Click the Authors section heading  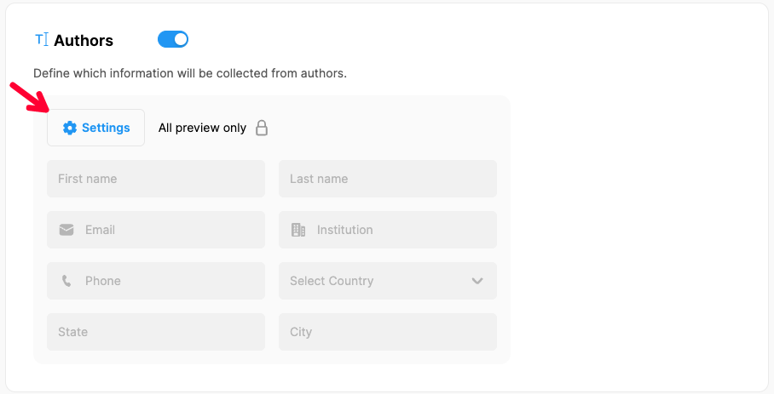(84, 40)
